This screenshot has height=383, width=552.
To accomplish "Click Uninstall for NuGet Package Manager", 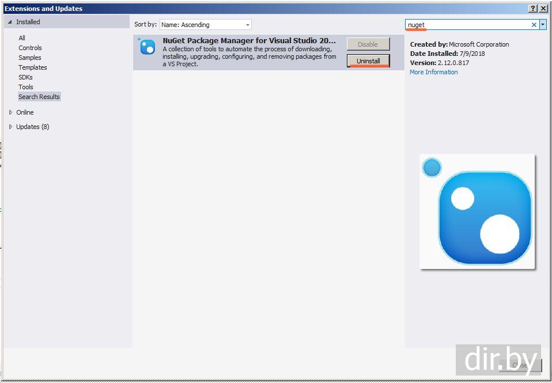I will [368, 60].
